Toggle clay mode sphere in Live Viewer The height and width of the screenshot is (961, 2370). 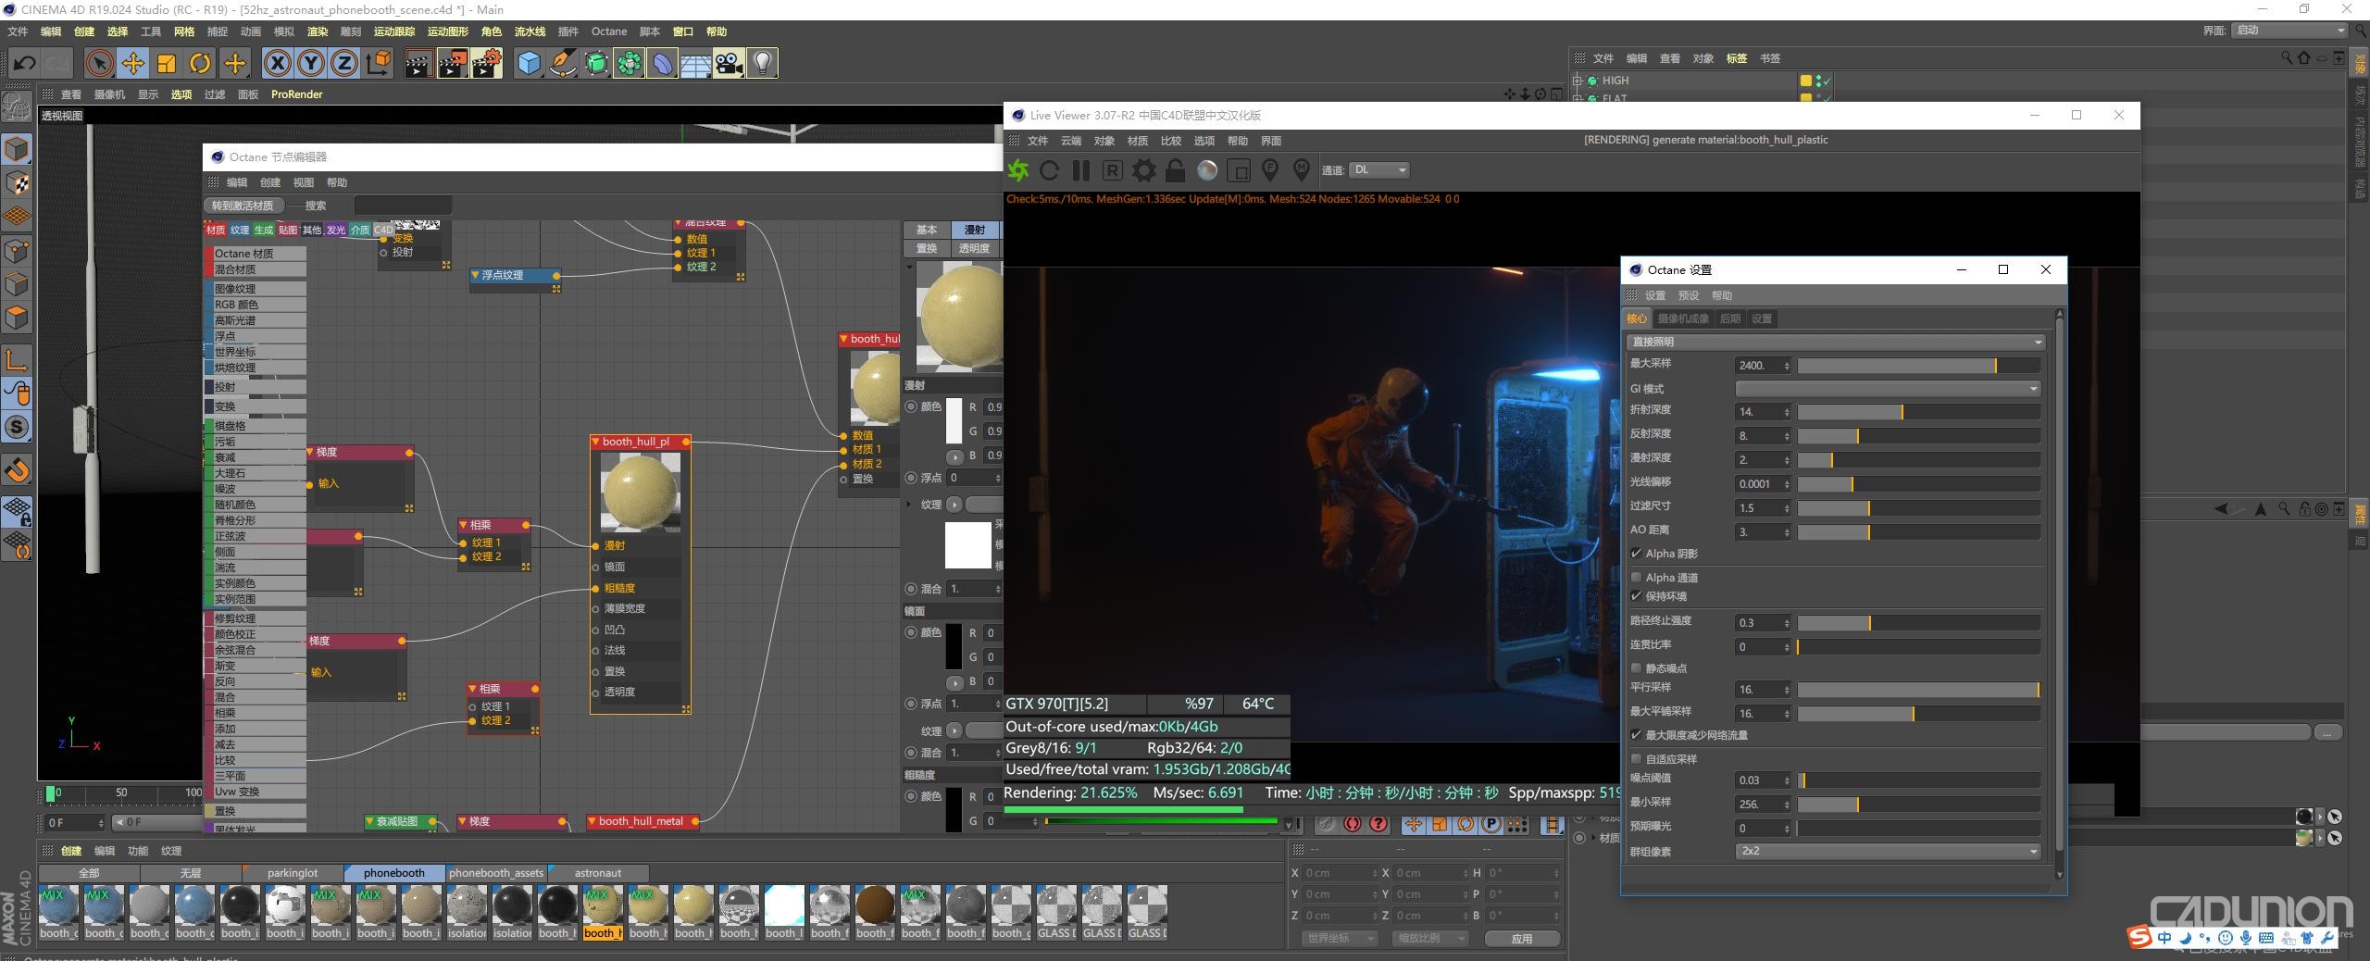[x=1207, y=170]
